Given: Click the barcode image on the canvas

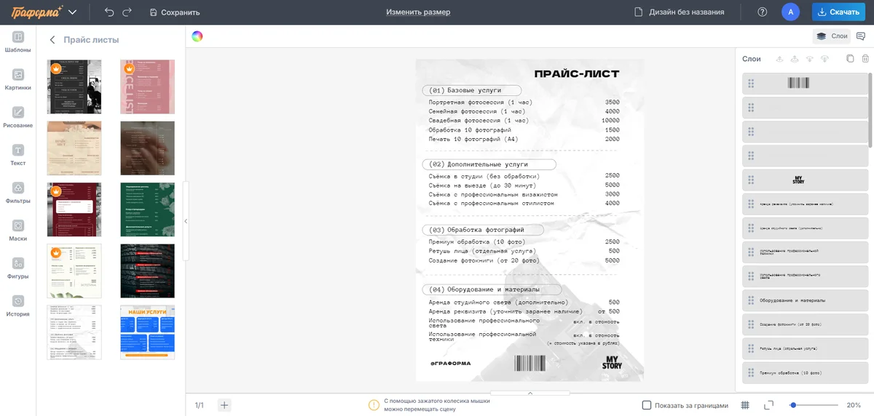Looking at the screenshot, I should 529,363.
